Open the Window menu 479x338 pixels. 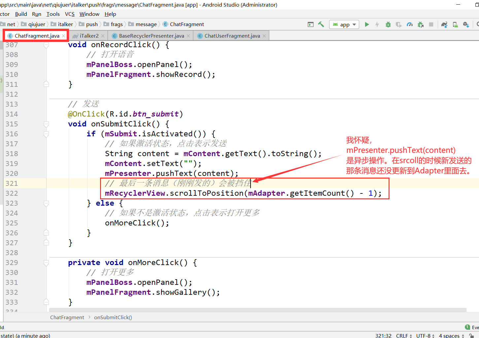coord(89,14)
